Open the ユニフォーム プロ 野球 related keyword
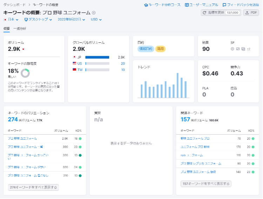Screen dimensions: 263x199 coord(195,147)
